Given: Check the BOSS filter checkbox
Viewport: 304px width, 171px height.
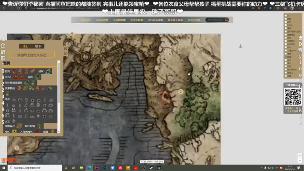Looking at the screenshot, I should click(286, 25).
